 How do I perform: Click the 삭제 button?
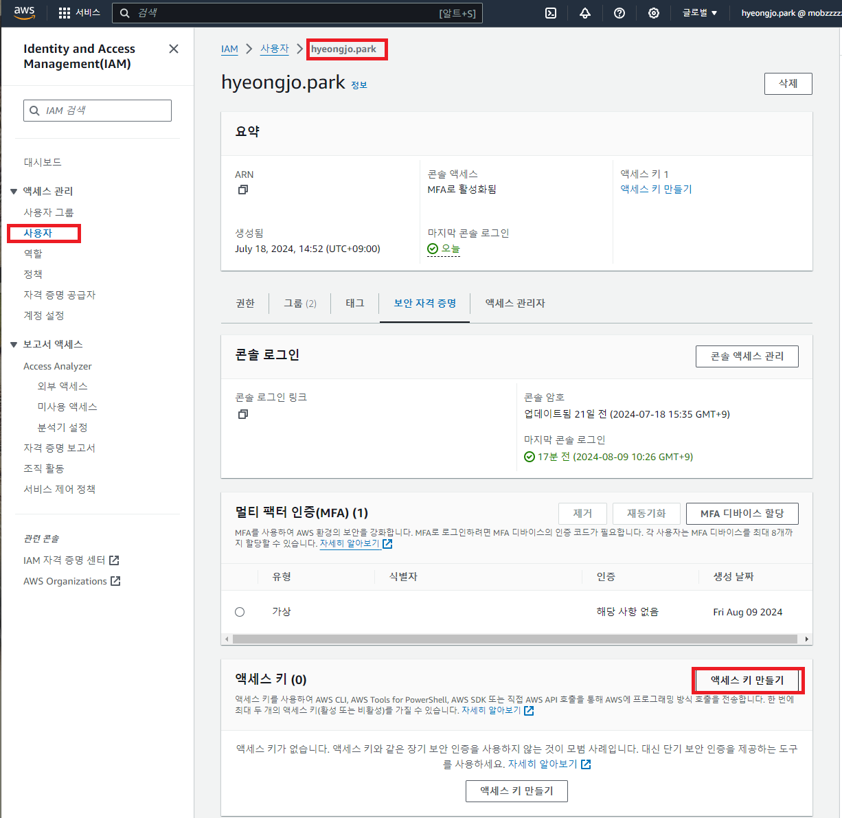pyautogui.click(x=788, y=84)
